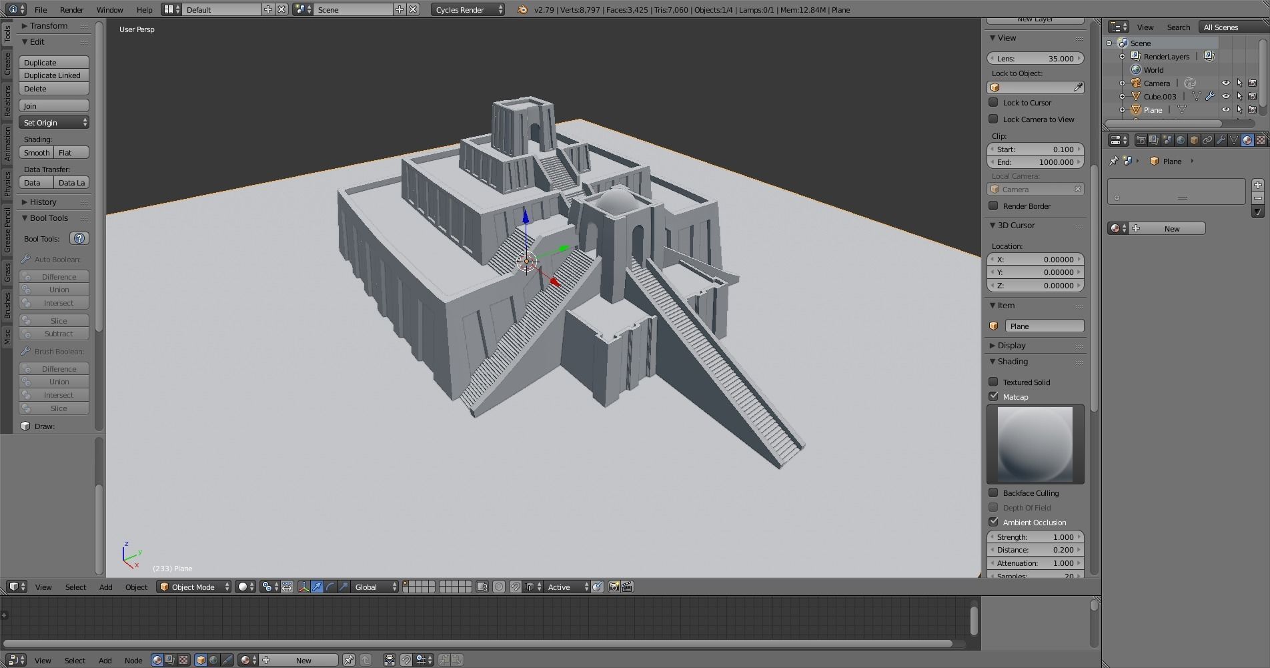Click the Bool Tools help question icon

[x=79, y=238]
